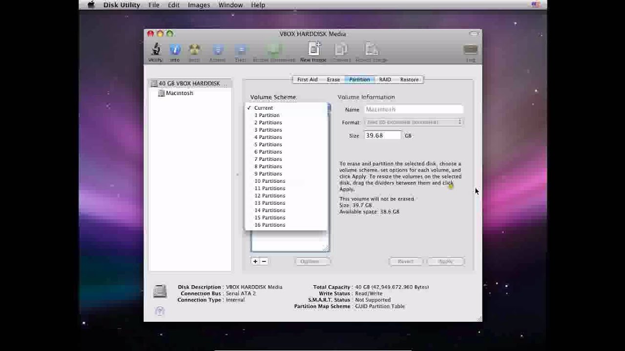Choose 13 Partitions scheme

tap(286, 203)
